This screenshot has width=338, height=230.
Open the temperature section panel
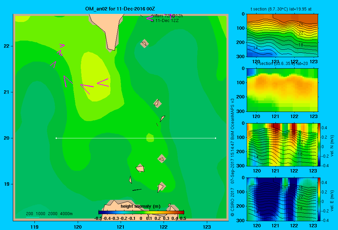click(282, 36)
